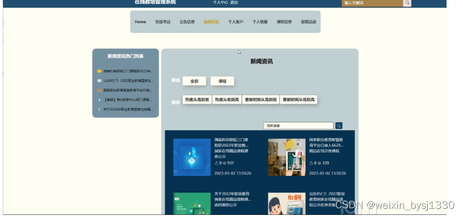463x216 pixels.
Task: Open hot list item 湖南机电职院三门课程获2022年...
Action: [128, 71]
